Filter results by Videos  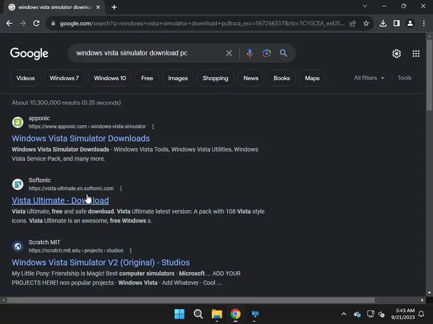click(x=25, y=78)
